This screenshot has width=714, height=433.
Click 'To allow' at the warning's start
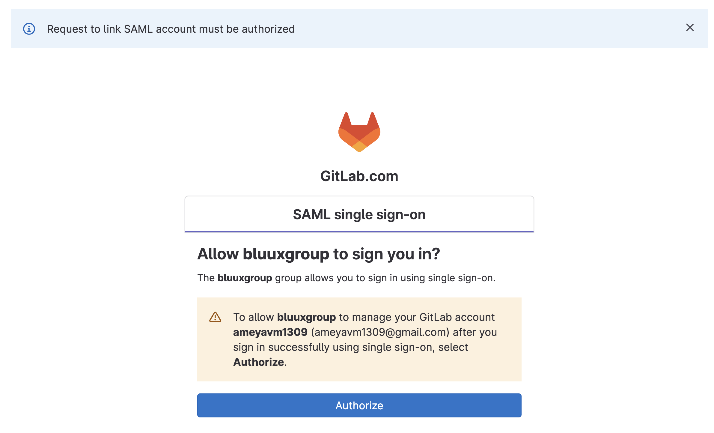point(254,317)
